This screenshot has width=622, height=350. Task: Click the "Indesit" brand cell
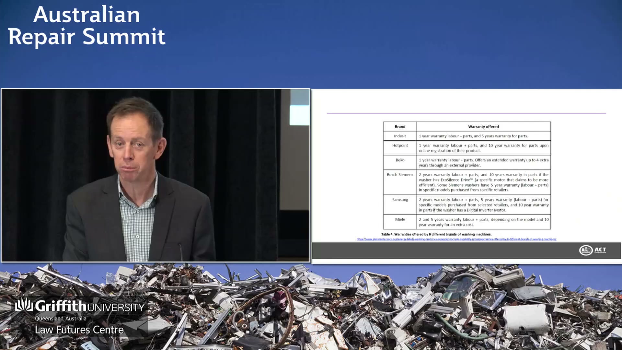click(400, 136)
